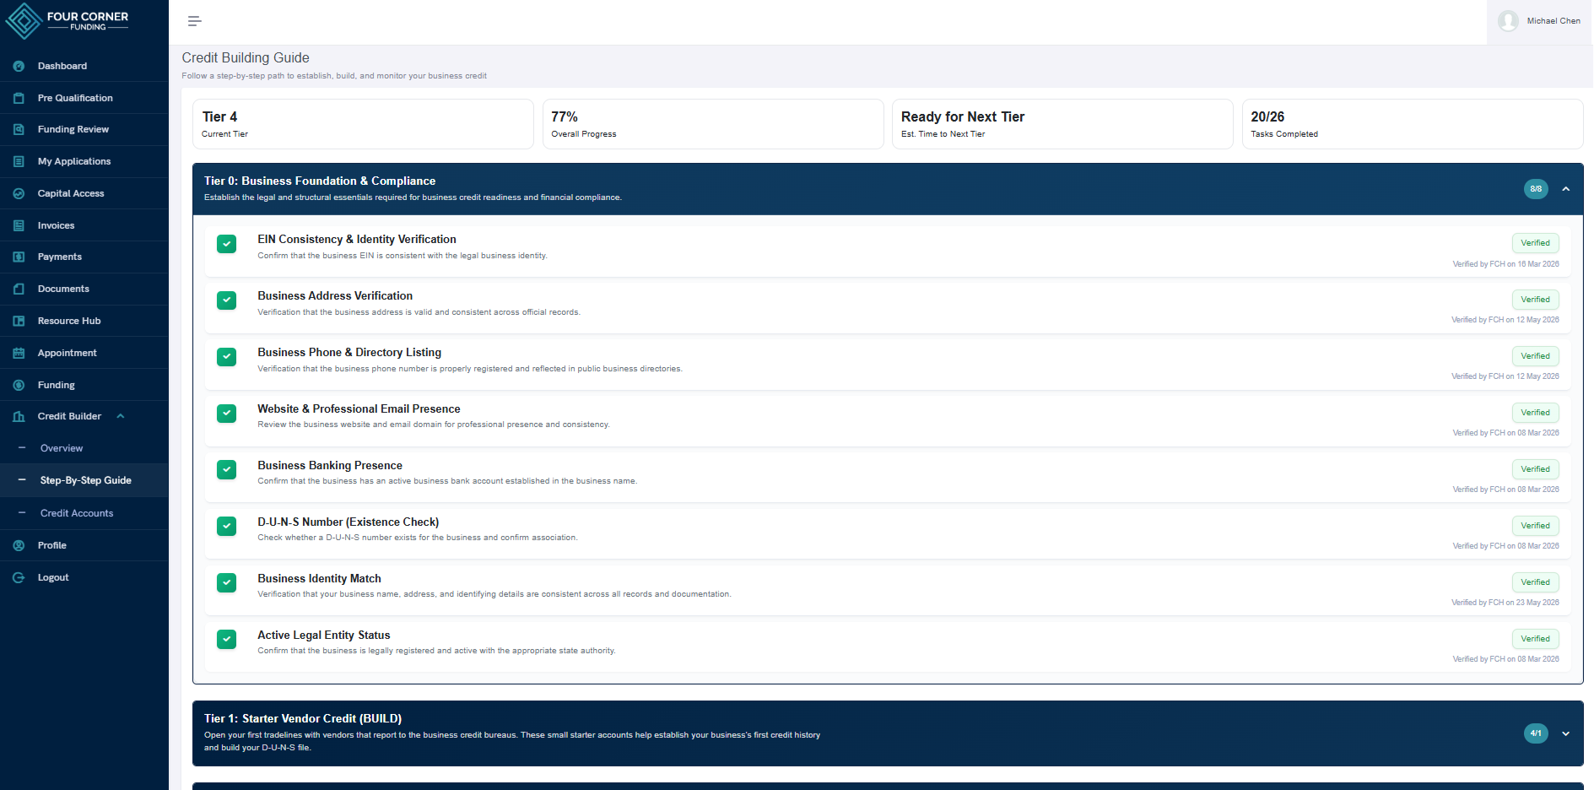Click the Tier 1 progress count badge
Screen dimensions: 1594x790
(1536, 733)
